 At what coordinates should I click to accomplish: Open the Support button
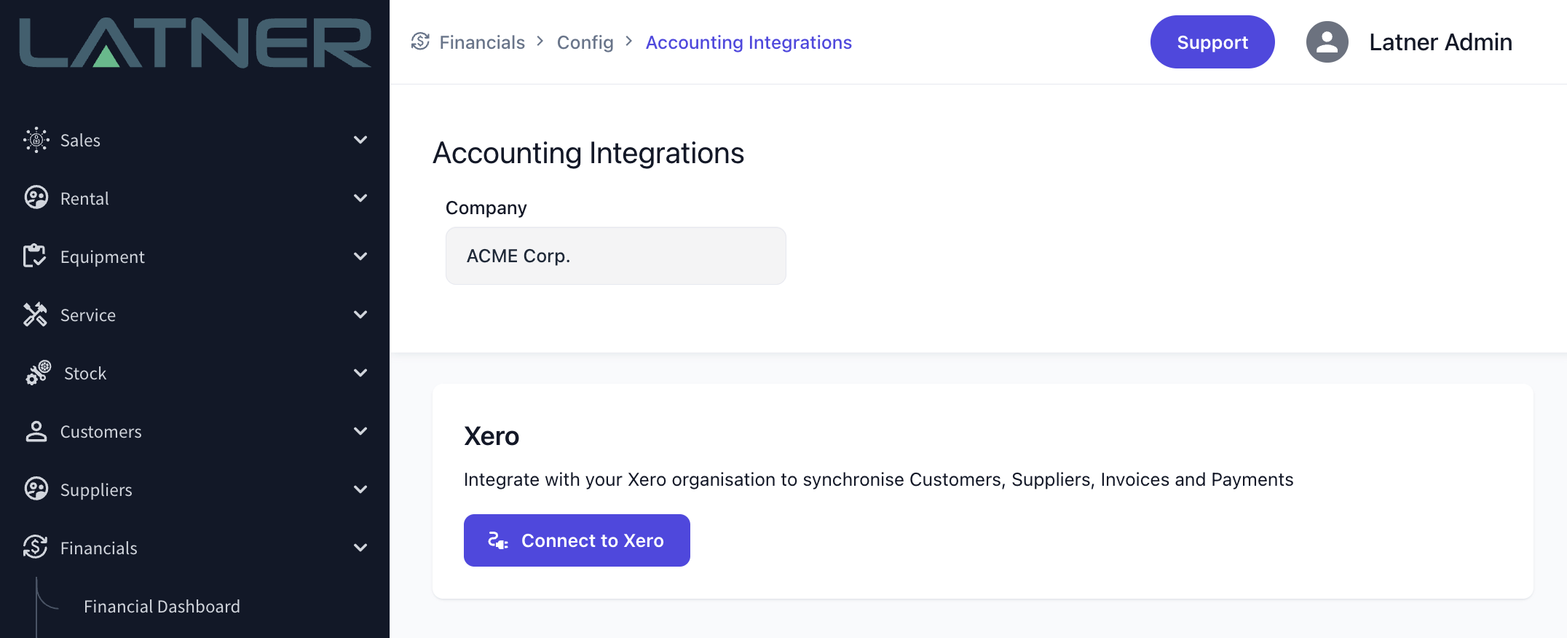coord(1212,42)
